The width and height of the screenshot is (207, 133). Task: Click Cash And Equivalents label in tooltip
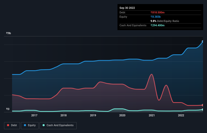coord(133,25)
